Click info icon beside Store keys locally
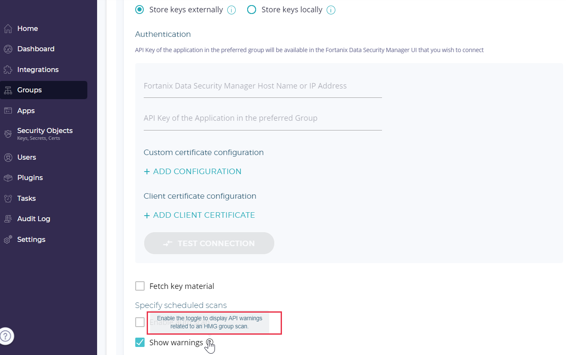 click(x=331, y=10)
